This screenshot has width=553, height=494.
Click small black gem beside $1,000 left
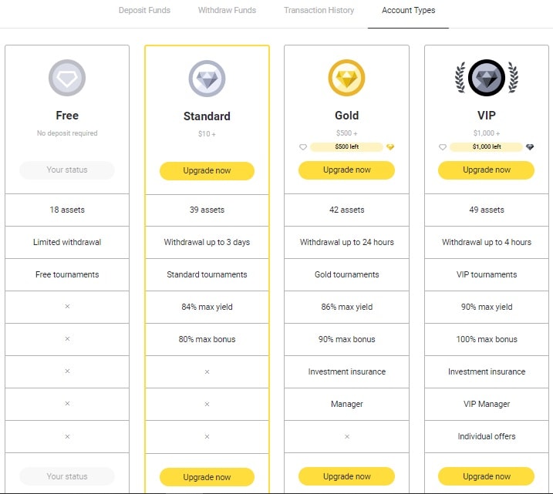pos(530,147)
